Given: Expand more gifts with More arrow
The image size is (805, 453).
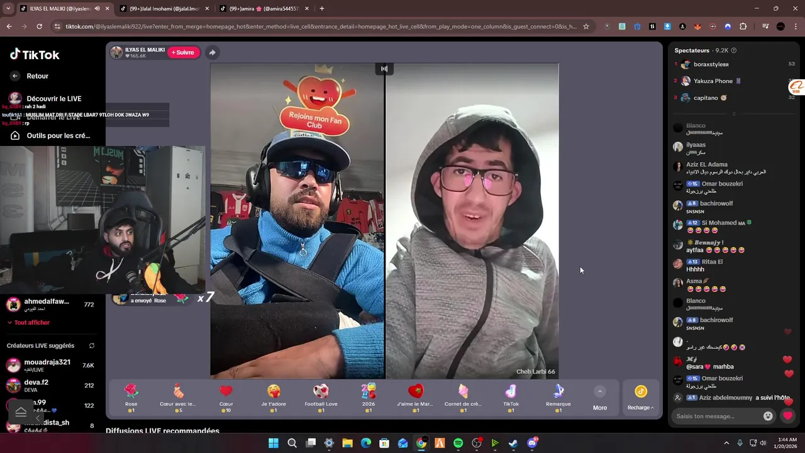Looking at the screenshot, I should tap(600, 391).
